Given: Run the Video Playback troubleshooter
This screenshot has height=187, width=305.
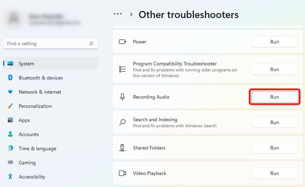Looking at the screenshot, I should click(274, 173).
